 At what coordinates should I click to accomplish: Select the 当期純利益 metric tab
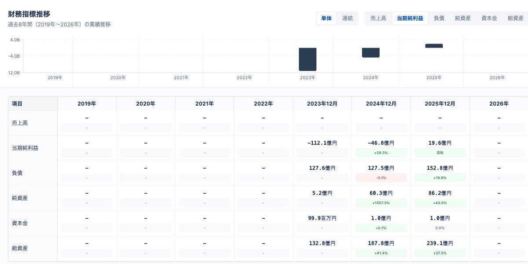(410, 18)
